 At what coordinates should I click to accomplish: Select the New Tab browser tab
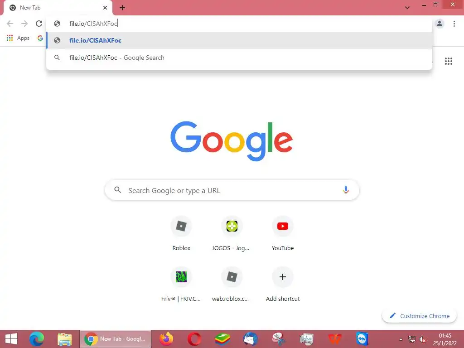tap(58, 8)
